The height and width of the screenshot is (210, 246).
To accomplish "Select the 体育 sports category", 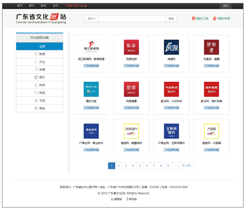I will (40, 70).
